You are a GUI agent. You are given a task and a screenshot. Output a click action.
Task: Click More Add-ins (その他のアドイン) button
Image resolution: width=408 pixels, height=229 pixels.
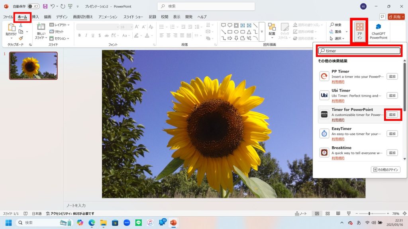coord(385,170)
